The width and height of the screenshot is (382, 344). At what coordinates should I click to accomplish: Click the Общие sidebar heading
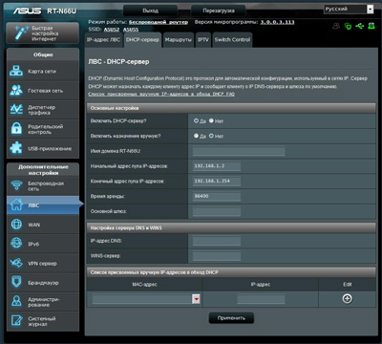(43, 54)
